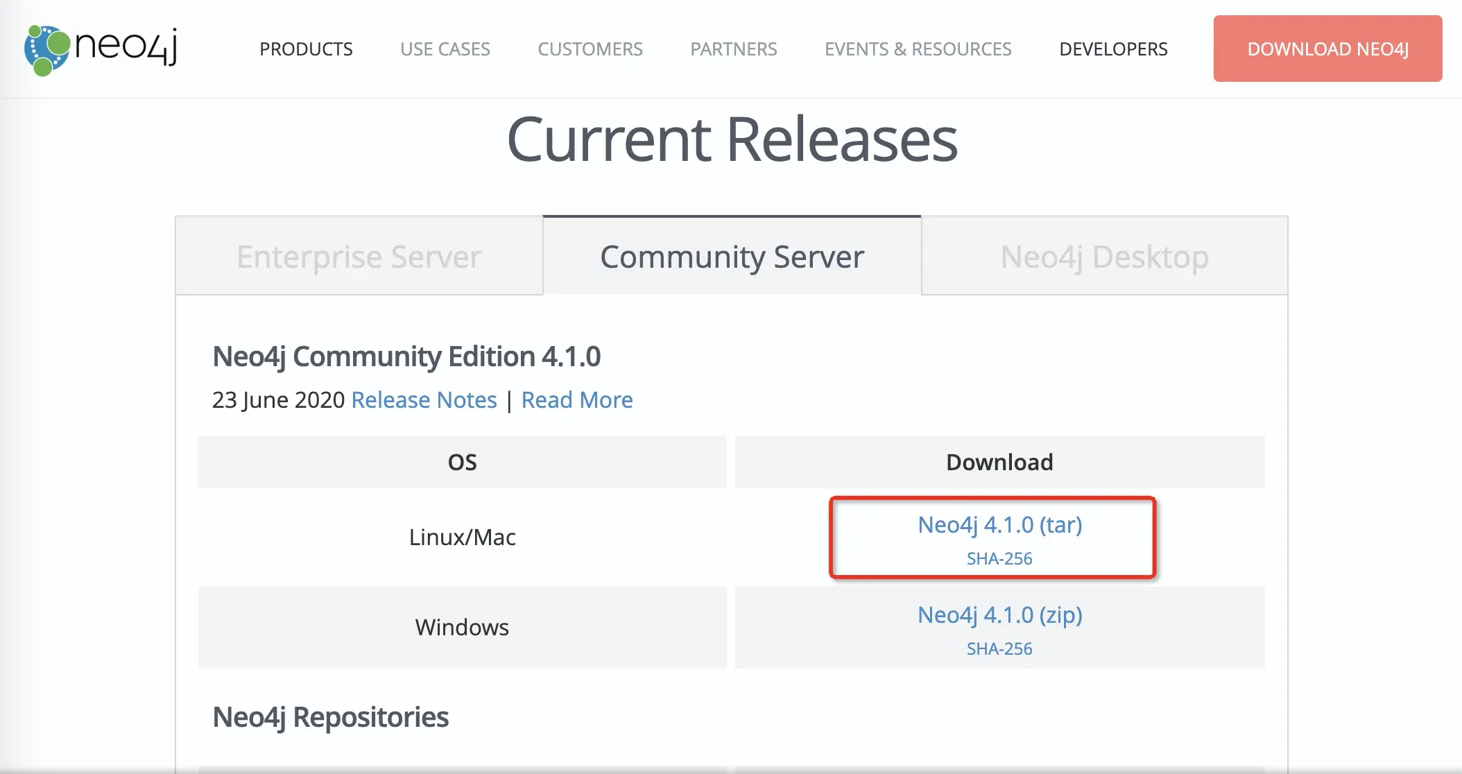
Task: Open the Use Cases menu
Action: point(445,49)
